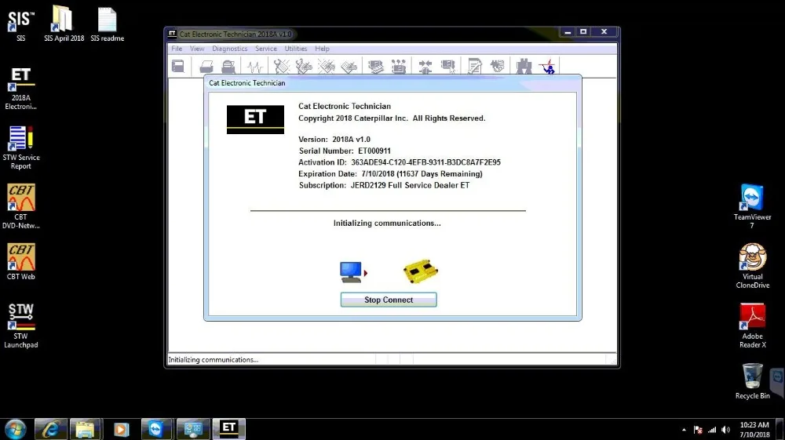Click the binoculars toolbar icon
The height and width of the screenshot is (440, 785).
pyautogui.click(x=524, y=66)
